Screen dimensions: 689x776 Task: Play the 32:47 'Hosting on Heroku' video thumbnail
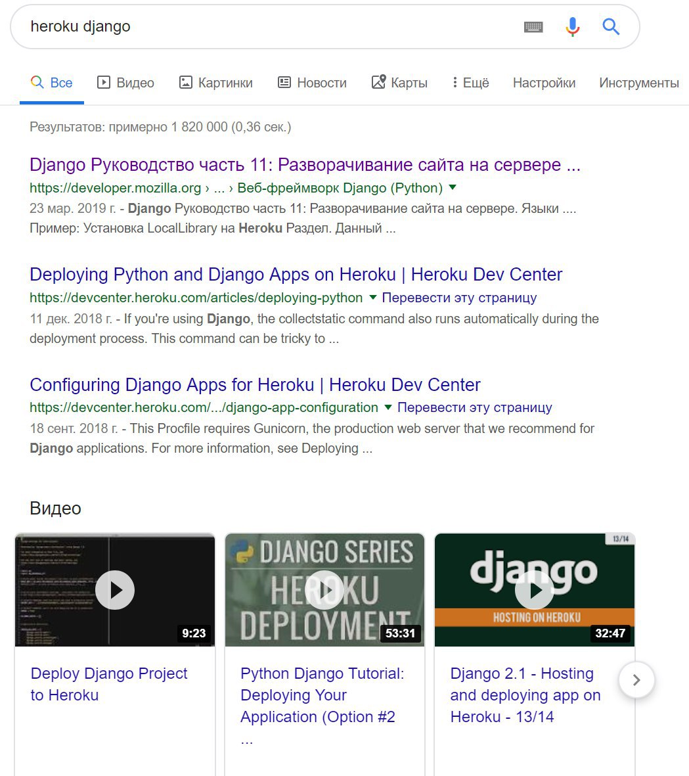534,590
